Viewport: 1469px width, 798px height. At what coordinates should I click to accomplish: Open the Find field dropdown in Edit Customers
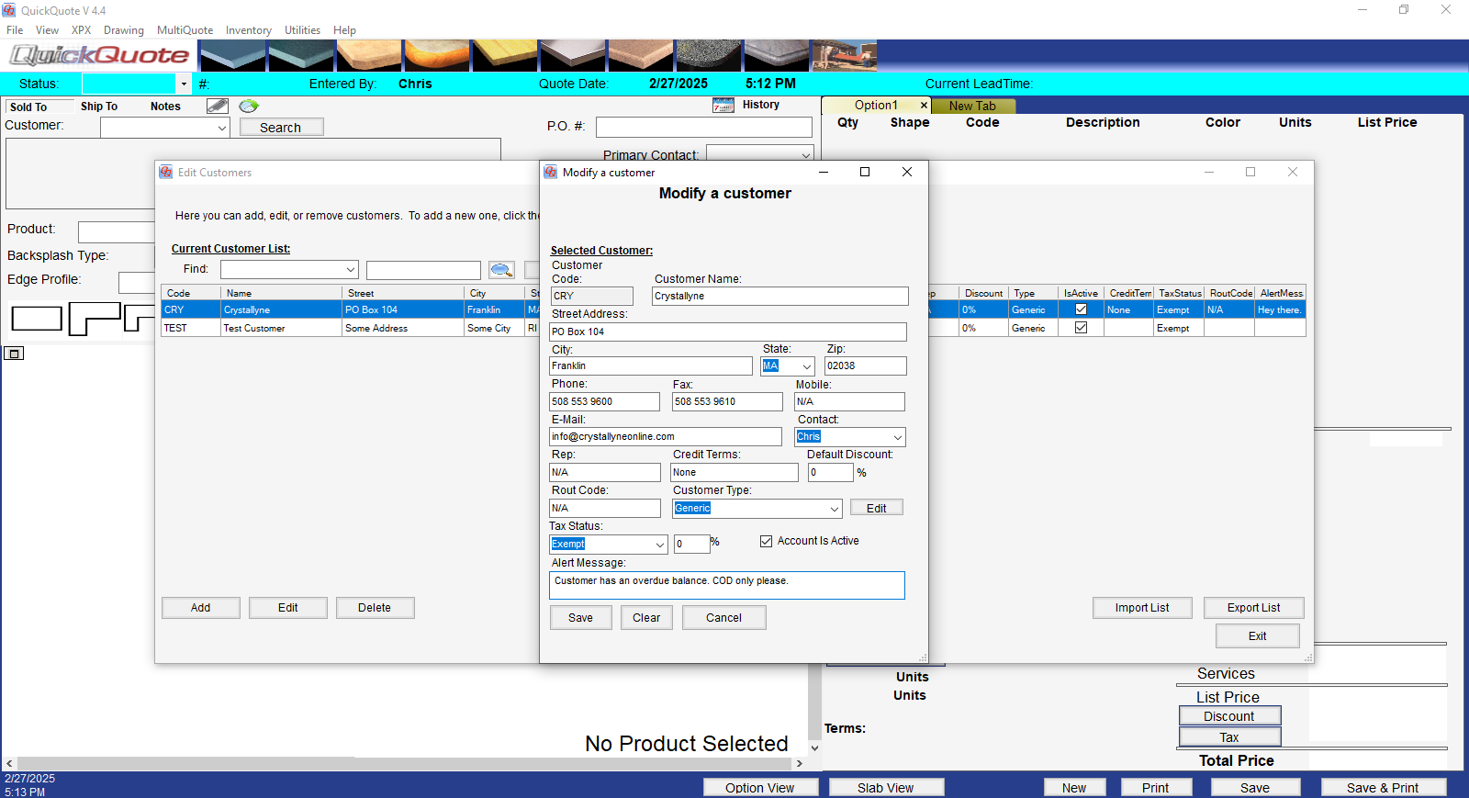350,270
